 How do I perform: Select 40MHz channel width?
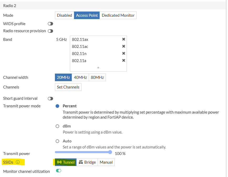click(x=80, y=78)
